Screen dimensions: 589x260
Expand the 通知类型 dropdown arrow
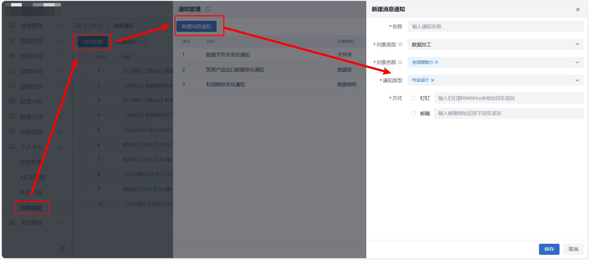tap(577, 80)
